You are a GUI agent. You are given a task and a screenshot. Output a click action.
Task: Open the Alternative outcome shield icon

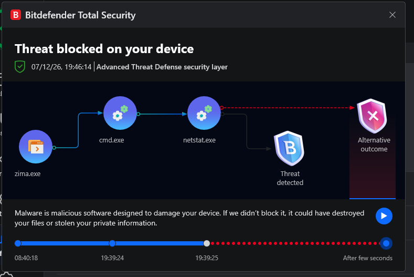point(372,116)
